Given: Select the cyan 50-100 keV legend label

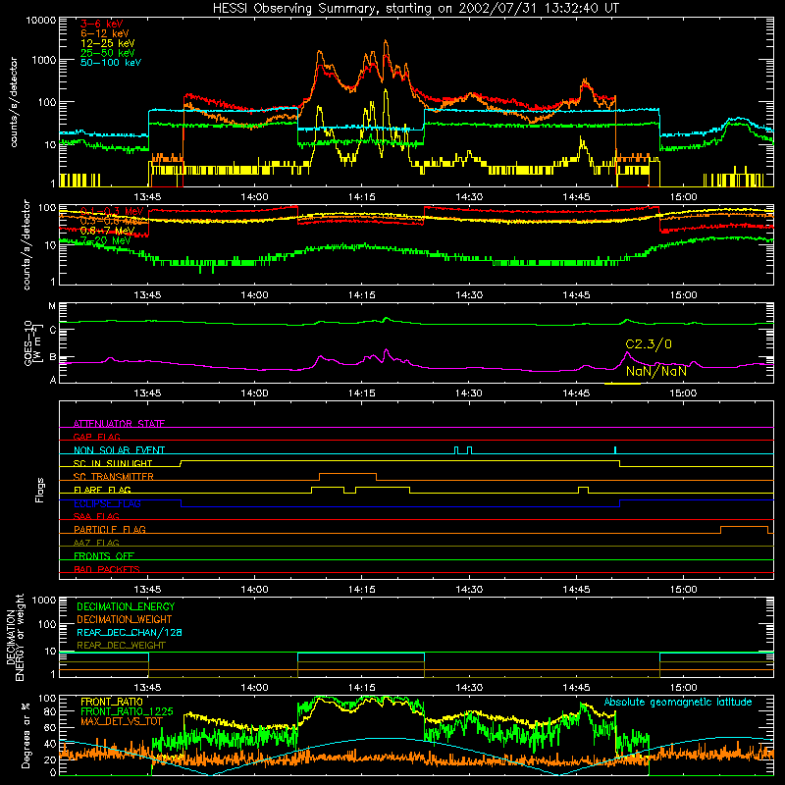Looking at the screenshot, I should [x=111, y=63].
